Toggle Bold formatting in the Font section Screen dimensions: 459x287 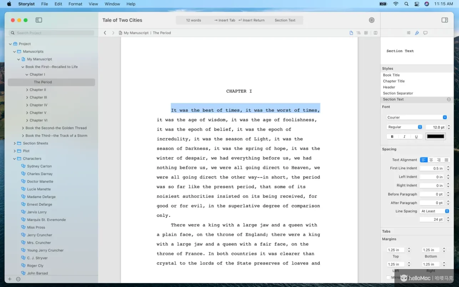tap(392, 136)
